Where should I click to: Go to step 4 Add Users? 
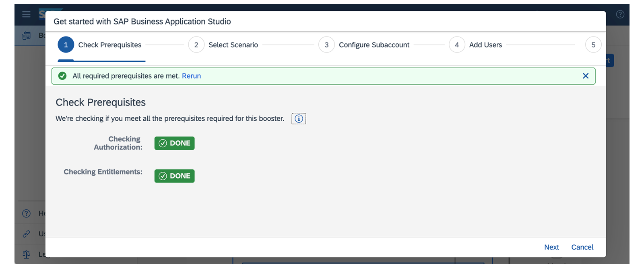[476, 45]
